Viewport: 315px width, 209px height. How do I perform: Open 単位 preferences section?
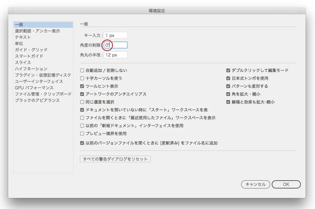coord(19,43)
